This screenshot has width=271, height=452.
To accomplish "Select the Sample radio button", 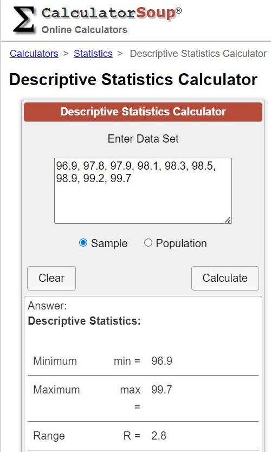I will coord(83,243).
